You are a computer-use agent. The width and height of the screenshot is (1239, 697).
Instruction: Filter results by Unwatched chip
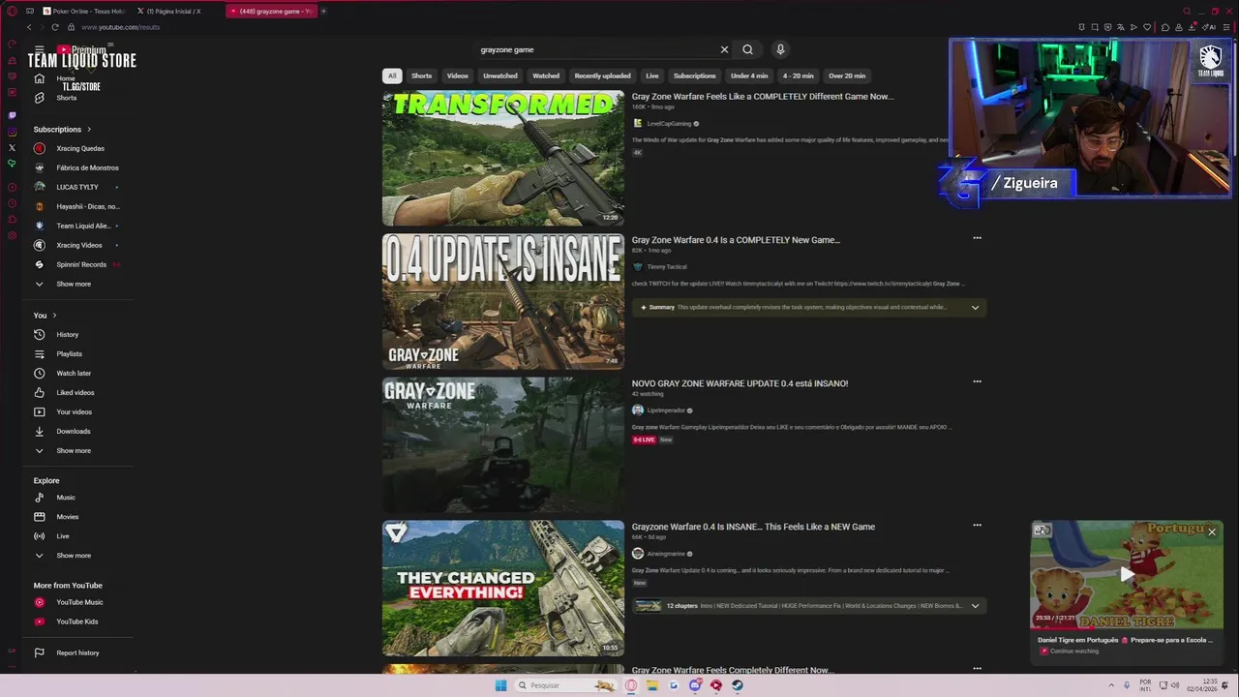(500, 76)
